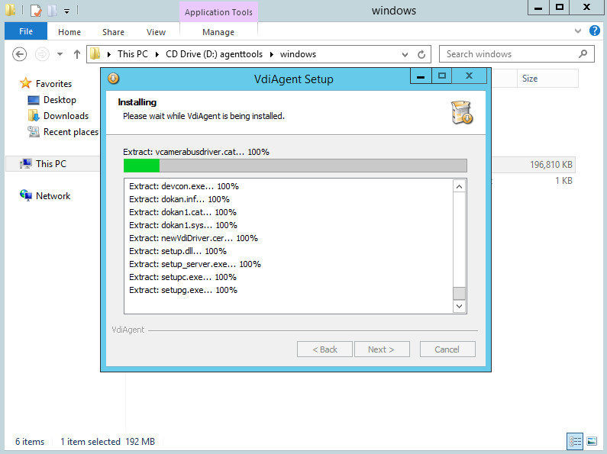Switch to details view layout icon
Screen dimensions: 607x454
tap(575, 441)
